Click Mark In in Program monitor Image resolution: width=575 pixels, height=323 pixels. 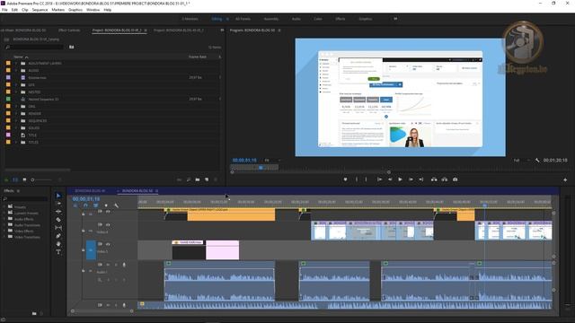(x=356, y=179)
